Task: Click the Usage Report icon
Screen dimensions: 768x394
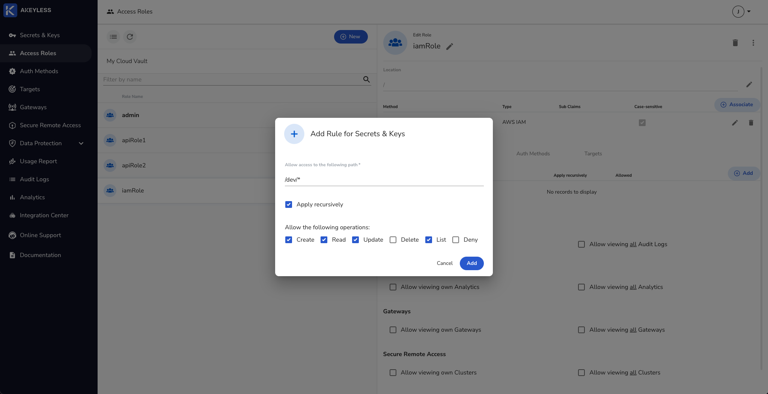Action: click(x=12, y=161)
